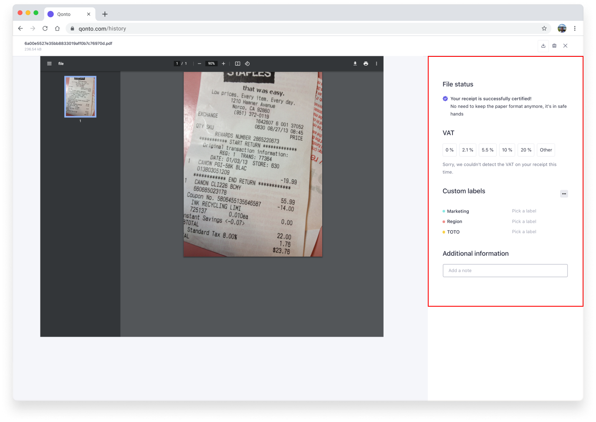The height and width of the screenshot is (422, 596).
Task: Go forward in browser history
Action: (x=33, y=28)
